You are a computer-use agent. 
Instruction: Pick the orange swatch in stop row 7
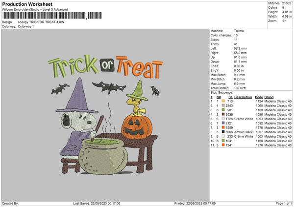coord(223,127)
